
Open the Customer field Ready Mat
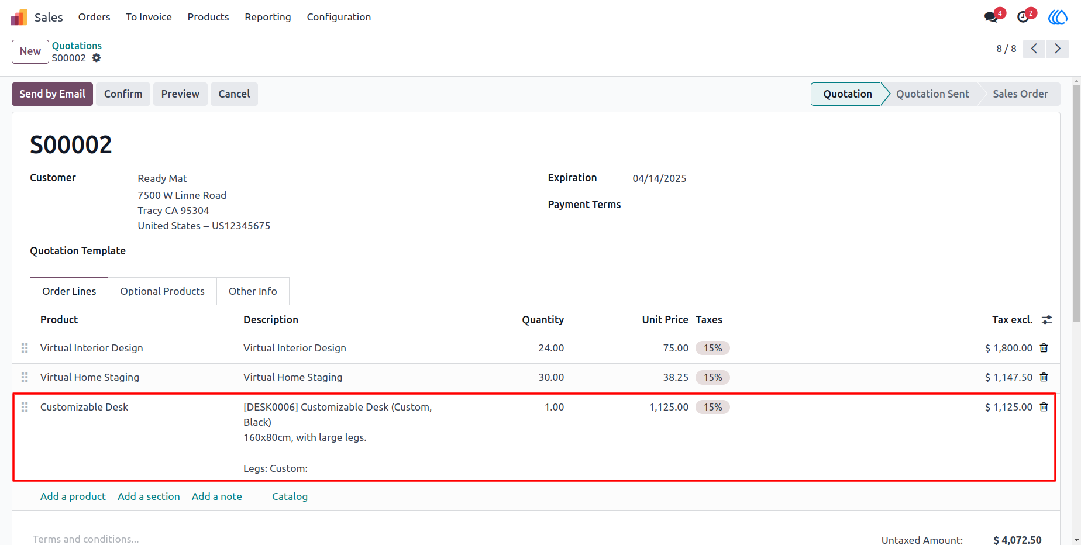click(x=162, y=178)
